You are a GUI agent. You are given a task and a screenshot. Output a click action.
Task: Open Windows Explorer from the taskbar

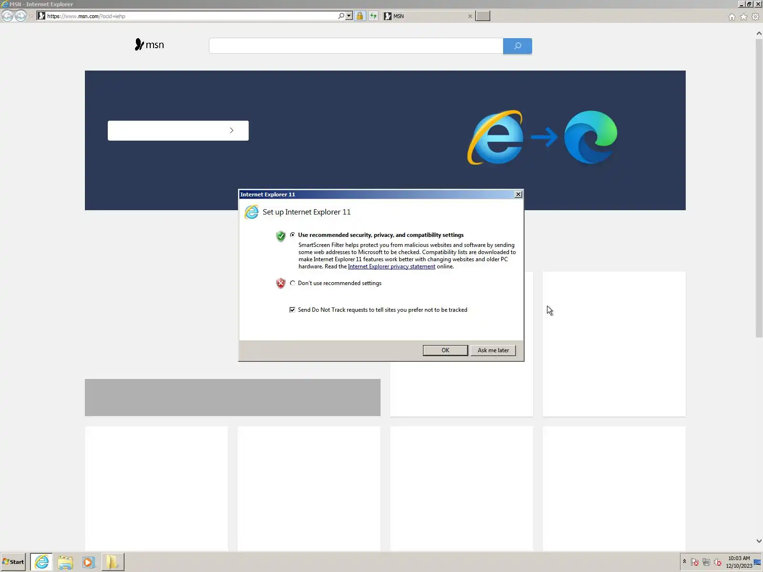pyautogui.click(x=65, y=562)
